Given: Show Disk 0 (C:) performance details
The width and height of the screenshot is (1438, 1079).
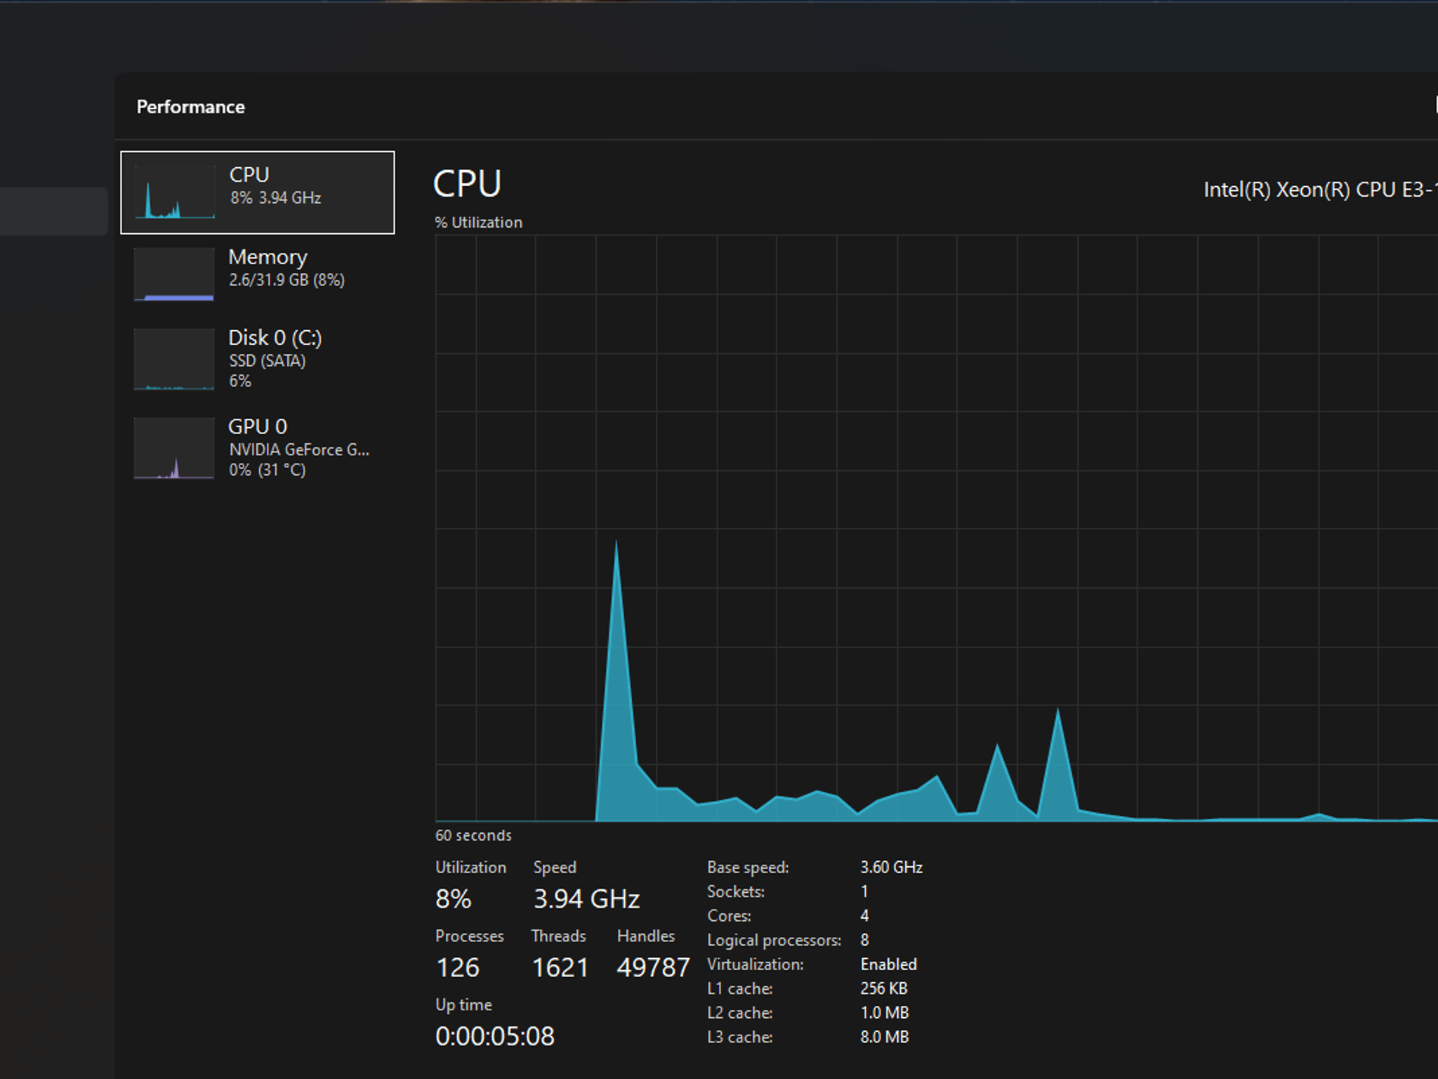Looking at the screenshot, I should [258, 358].
